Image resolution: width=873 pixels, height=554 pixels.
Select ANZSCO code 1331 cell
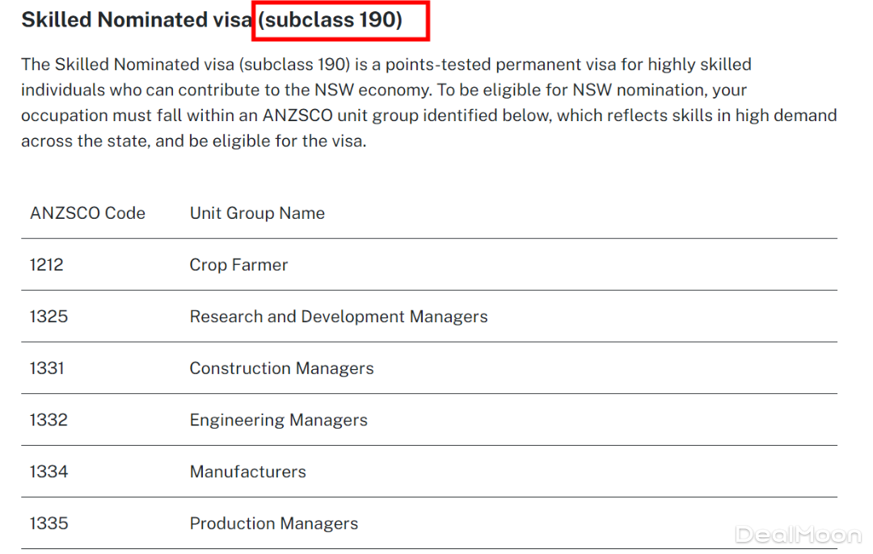coord(47,368)
